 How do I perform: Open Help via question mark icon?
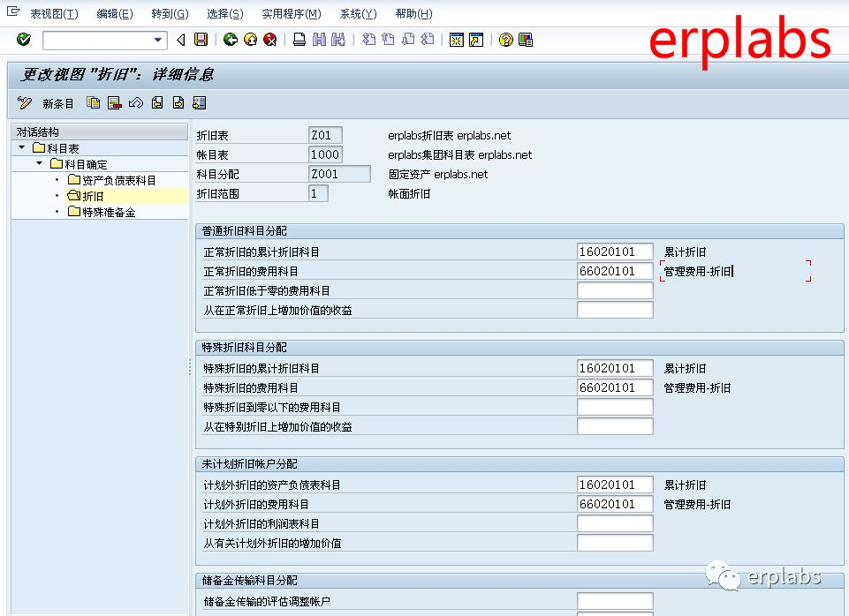pos(505,40)
